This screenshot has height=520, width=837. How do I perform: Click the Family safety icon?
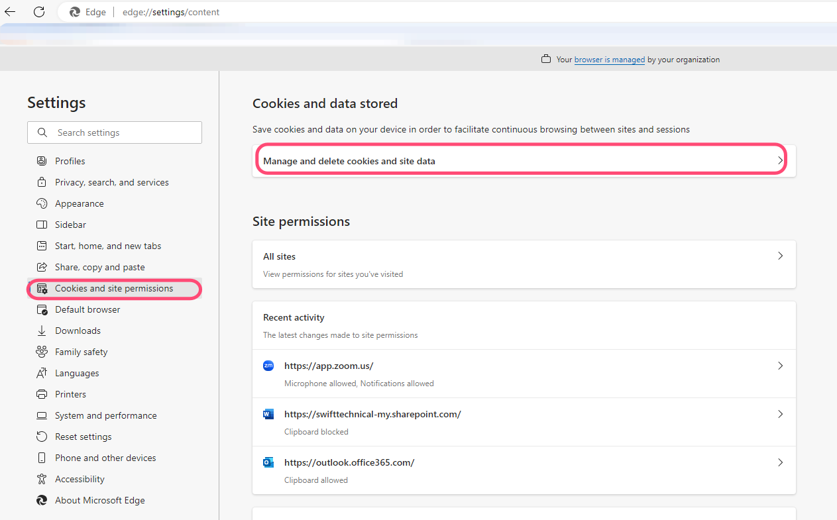tap(40, 351)
